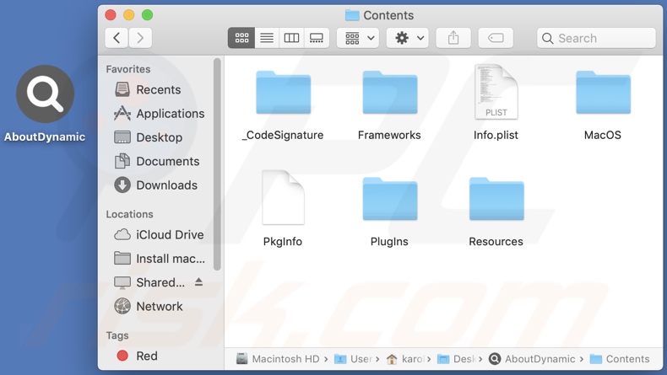Switch to icon view mode

coord(241,38)
